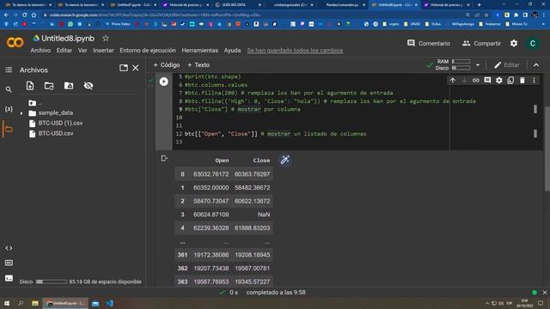Convert dataframe to interactive table

tap(284, 161)
